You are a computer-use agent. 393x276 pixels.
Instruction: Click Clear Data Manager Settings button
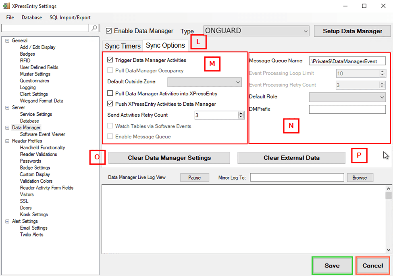click(x=169, y=158)
